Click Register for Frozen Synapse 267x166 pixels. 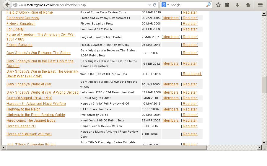click(190, 45)
